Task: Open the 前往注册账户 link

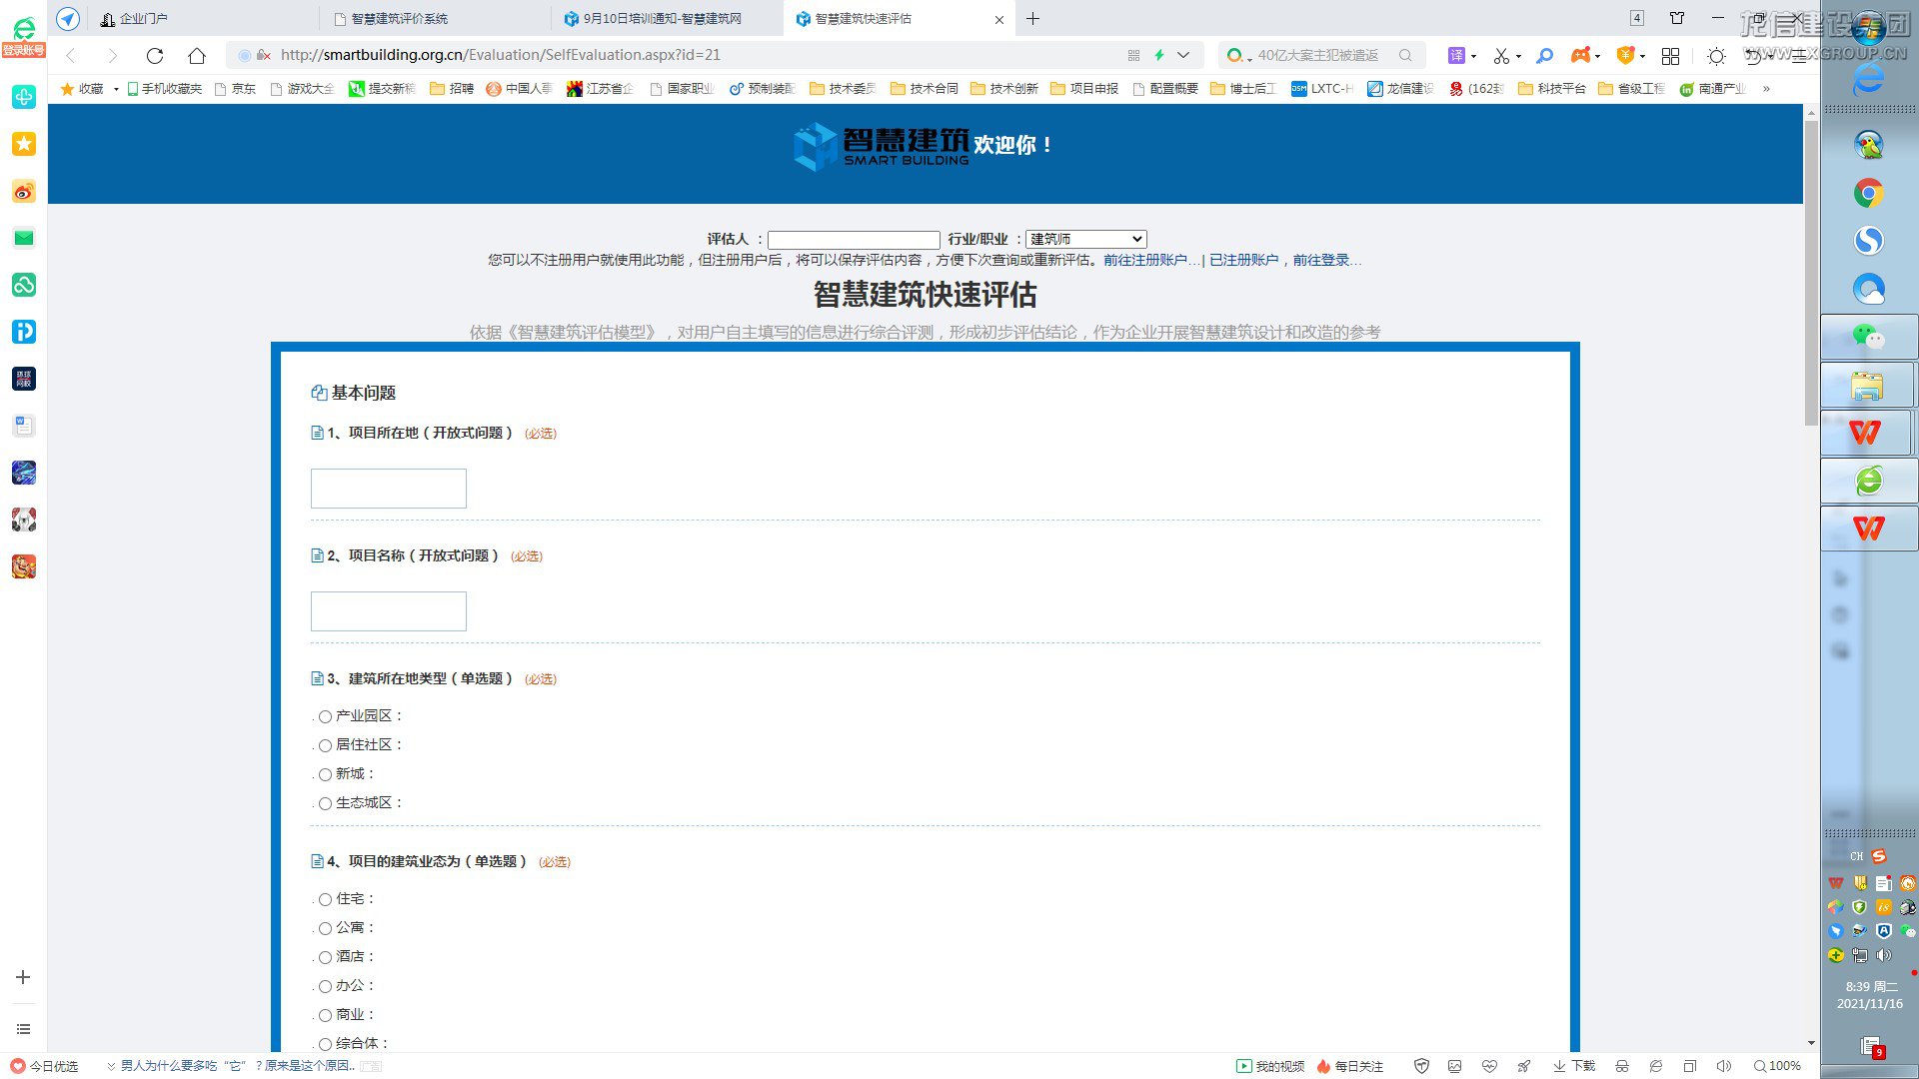Action: pyautogui.click(x=1147, y=260)
